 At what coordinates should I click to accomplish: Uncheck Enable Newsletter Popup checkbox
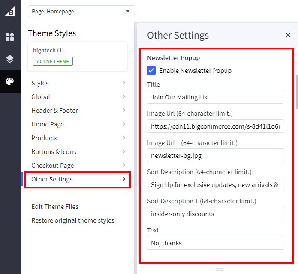pos(151,70)
